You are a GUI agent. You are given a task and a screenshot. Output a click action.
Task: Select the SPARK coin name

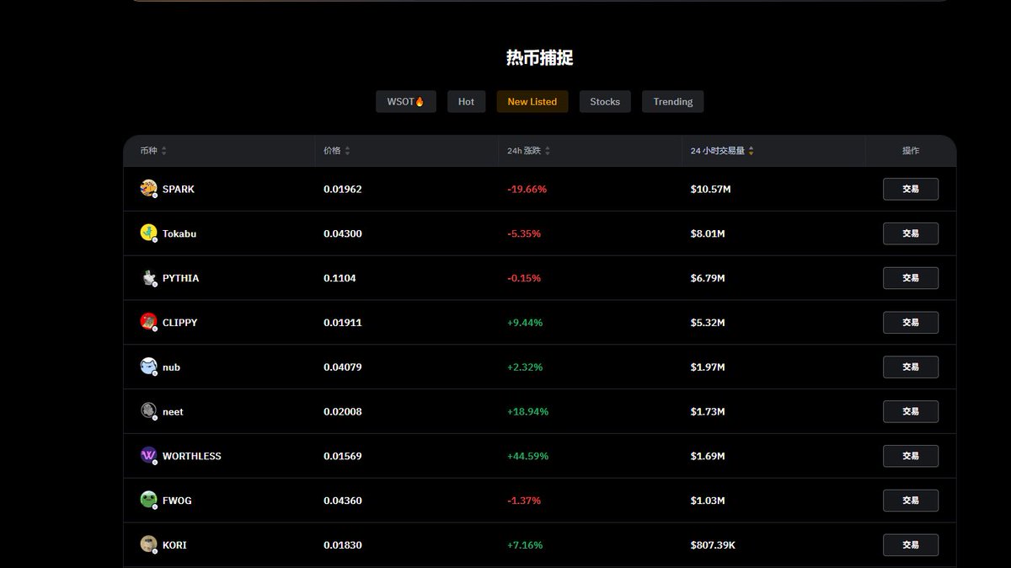[x=179, y=190]
